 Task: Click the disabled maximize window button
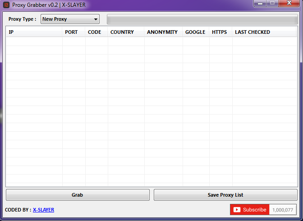pyautogui.click(x=272, y=3)
